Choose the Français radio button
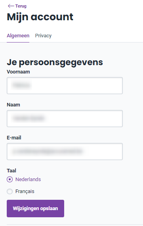Viewport: 143px width, 226px height. point(10,191)
